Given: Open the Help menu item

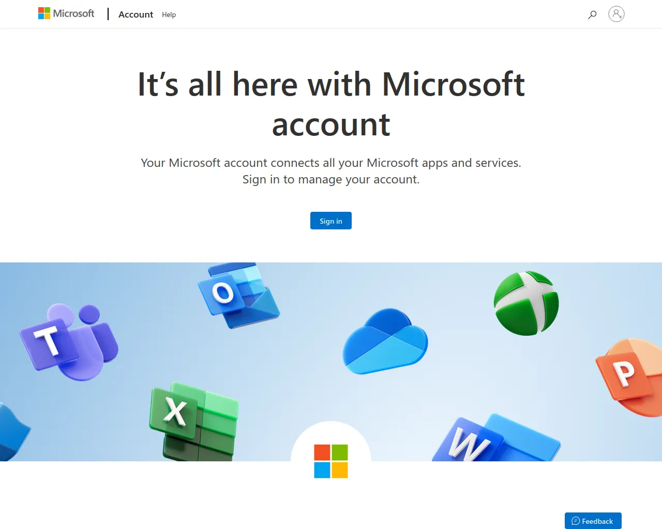Looking at the screenshot, I should click(169, 14).
